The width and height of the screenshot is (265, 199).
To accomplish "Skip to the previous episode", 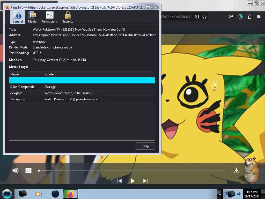I will point(120,181).
